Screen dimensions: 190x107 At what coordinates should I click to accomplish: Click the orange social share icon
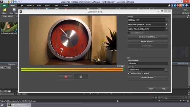[x=180, y=5]
